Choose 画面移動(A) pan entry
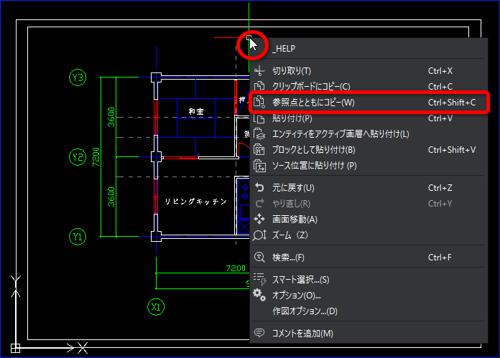Image resolution: width=500 pixels, height=358 pixels. tap(369, 219)
